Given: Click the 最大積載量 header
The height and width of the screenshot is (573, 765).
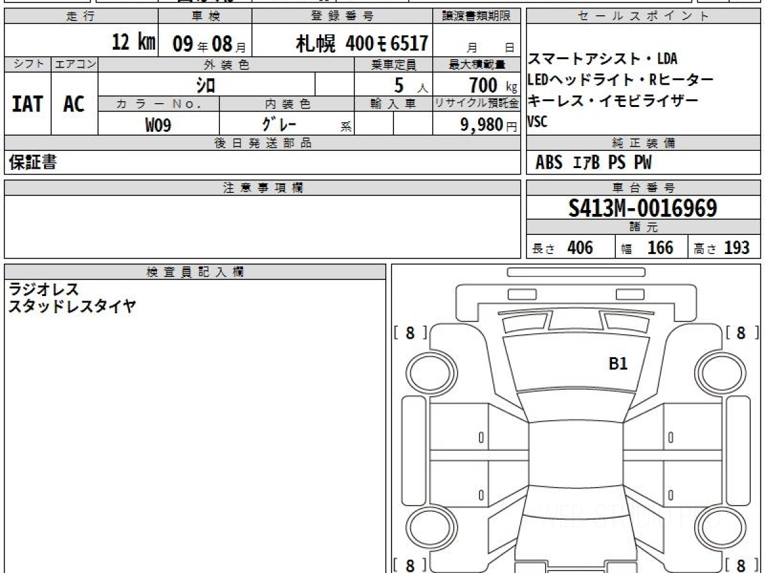Looking at the screenshot, I should pos(477,64).
